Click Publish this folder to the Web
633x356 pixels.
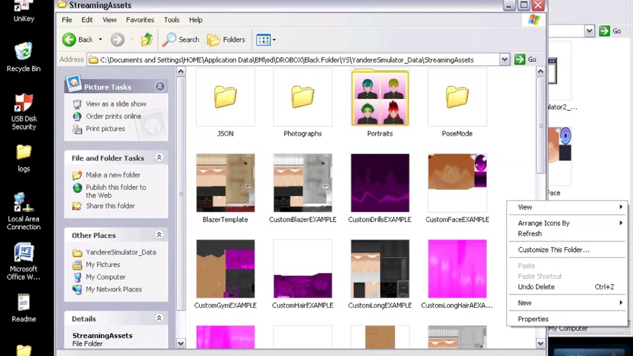pyautogui.click(x=116, y=191)
